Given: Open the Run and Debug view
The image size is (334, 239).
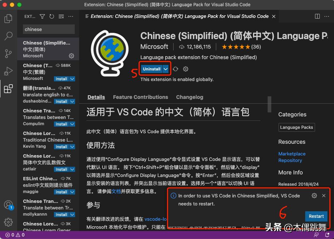Looking at the screenshot, I should (x=8, y=71).
